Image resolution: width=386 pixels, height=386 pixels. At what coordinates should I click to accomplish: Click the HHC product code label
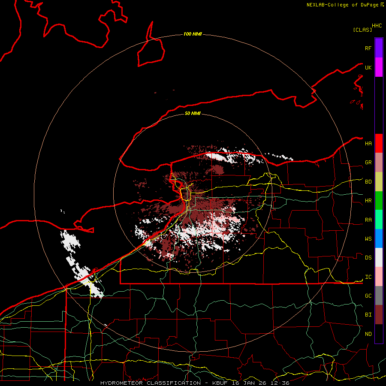(x=377, y=26)
